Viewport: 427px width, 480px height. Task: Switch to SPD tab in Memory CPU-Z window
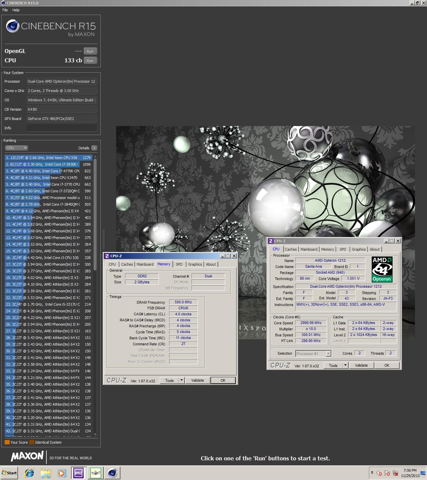[179, 264]
